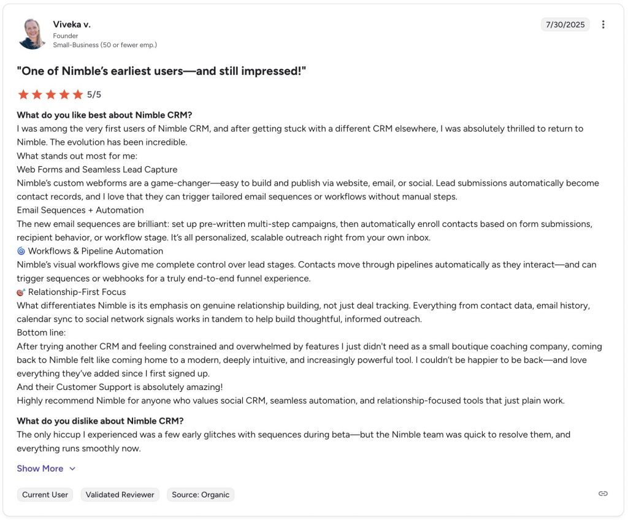Click the 7/30/2025 date badge
Viewport: 628px width, 520px height.
pyautogui.click(x=565, y=25)
